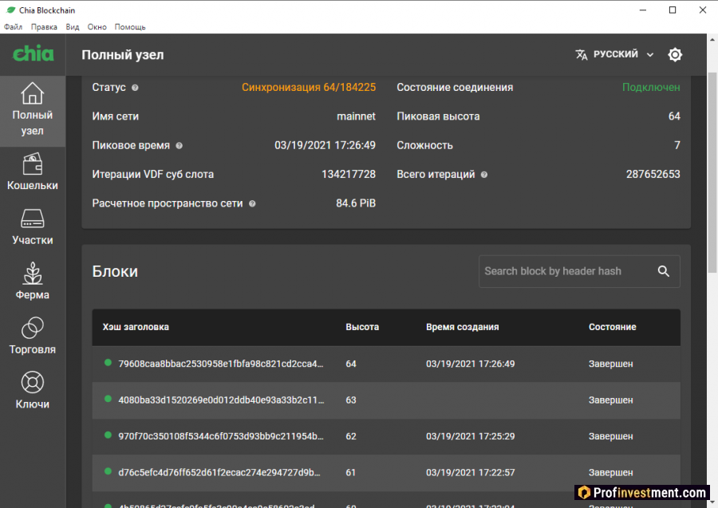Open settings via the gear icon
The height and width of the screenshot is (508, 718).
pos(674,54)
